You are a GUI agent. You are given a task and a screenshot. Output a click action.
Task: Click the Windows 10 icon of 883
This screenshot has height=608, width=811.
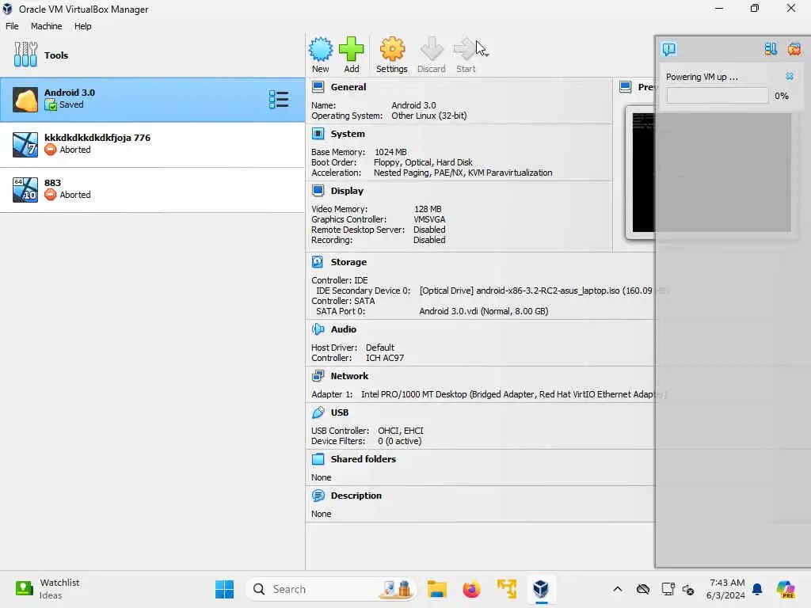coord(25,190)
